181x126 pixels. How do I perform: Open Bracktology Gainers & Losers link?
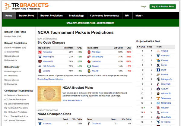[51, 79]
